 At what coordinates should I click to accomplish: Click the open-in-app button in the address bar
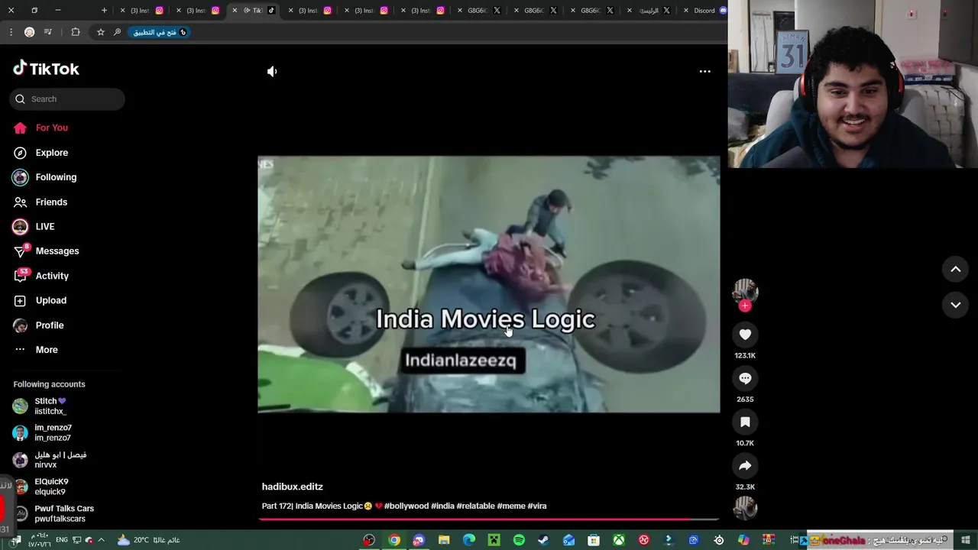click(160, 32)
